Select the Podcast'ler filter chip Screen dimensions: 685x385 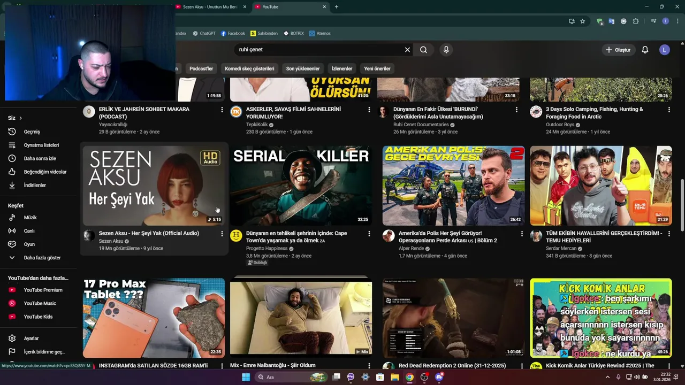click(x=201, y=68)
